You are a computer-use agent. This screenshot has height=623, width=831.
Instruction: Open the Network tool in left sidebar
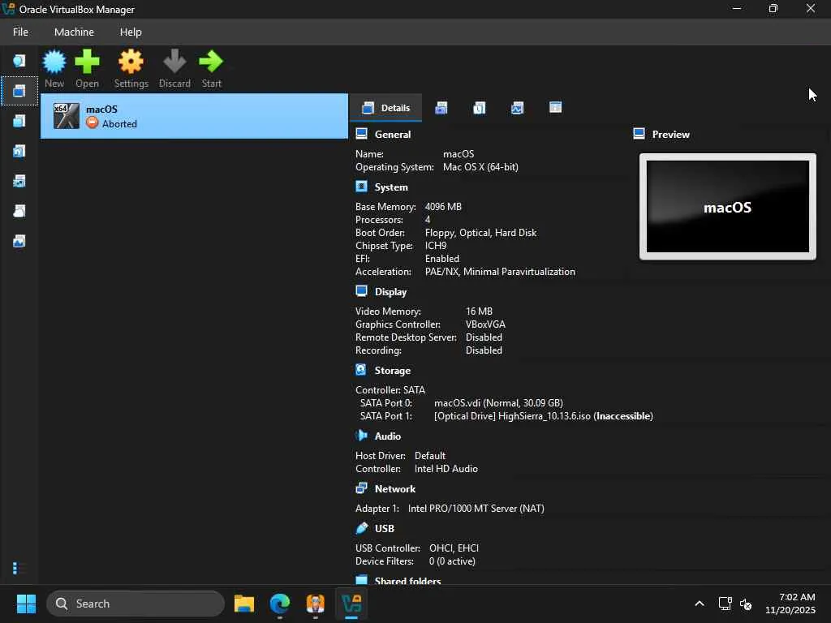pos(19,181)
